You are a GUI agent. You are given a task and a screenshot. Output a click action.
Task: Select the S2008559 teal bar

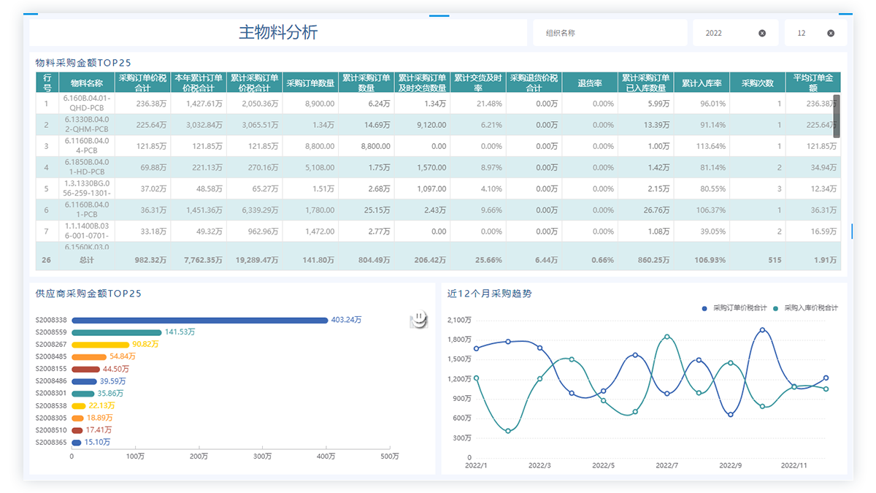point(116,332)
